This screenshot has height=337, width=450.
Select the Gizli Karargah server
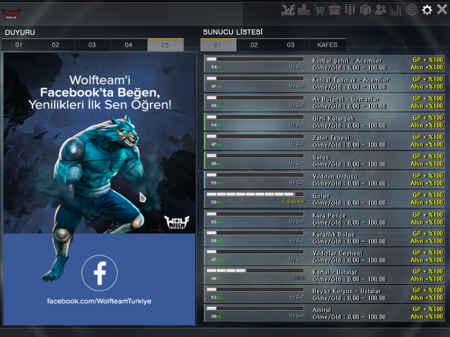(324, 122)
